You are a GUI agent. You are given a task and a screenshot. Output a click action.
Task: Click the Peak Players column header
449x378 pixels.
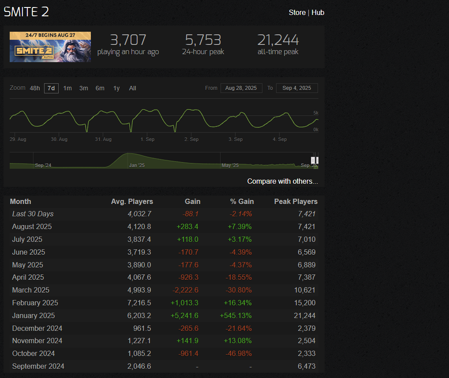pos(296,202)
